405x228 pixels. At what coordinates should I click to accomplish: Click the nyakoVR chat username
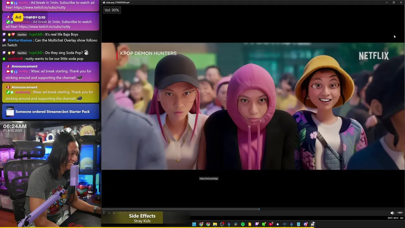(x=15, y=59)
